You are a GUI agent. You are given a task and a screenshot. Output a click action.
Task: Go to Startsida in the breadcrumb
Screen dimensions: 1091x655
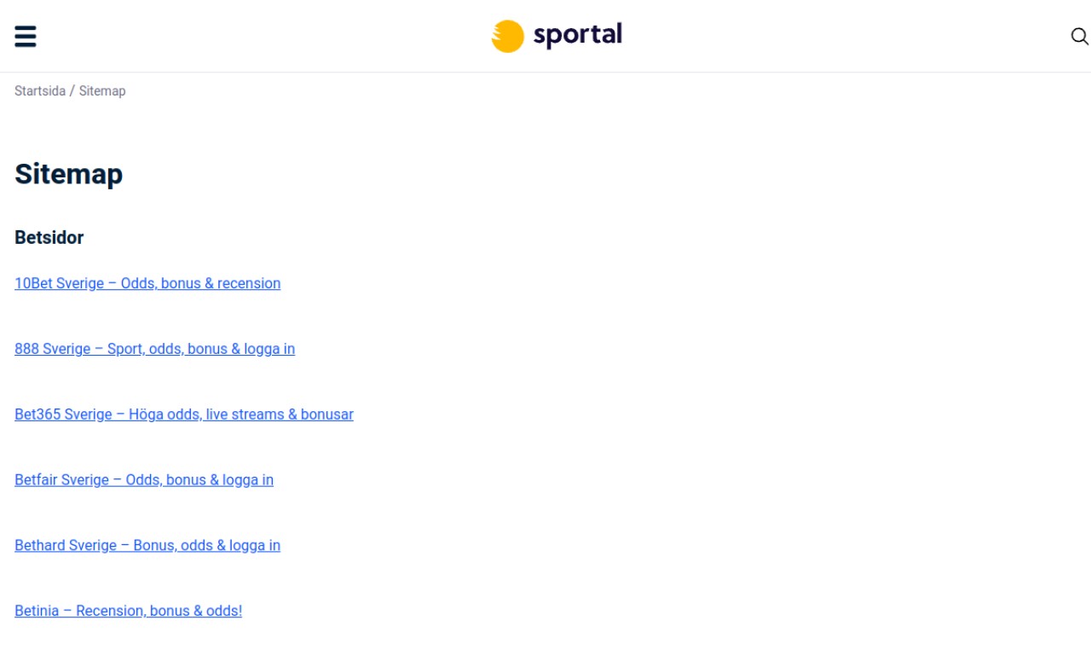[39, 91]
